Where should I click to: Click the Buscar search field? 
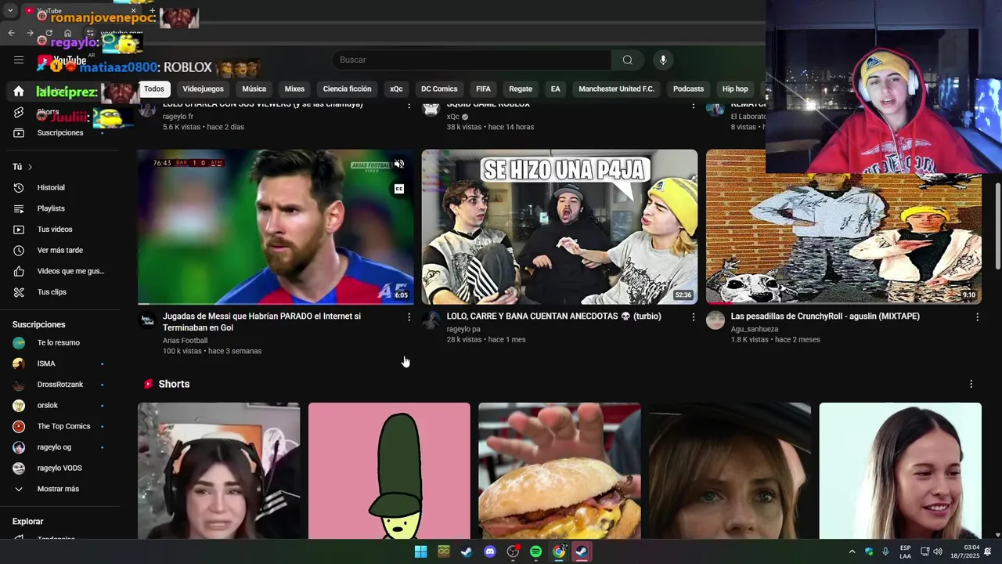point(471,60)
